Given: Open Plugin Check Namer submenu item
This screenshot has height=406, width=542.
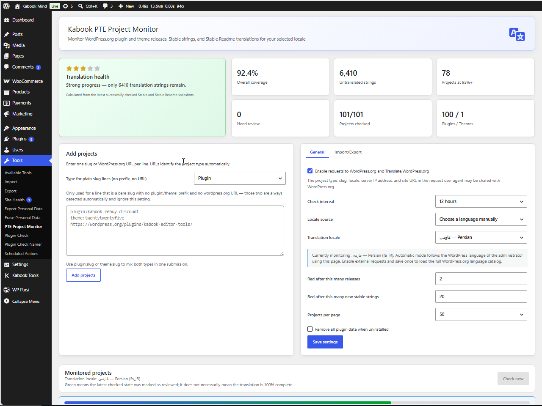Looking at the screenshot, I should pyautogui.click(x=23, y=244).
